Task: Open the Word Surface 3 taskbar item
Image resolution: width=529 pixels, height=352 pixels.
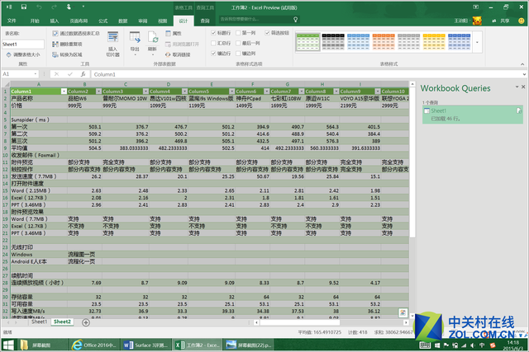Action: tap(145, 345)
